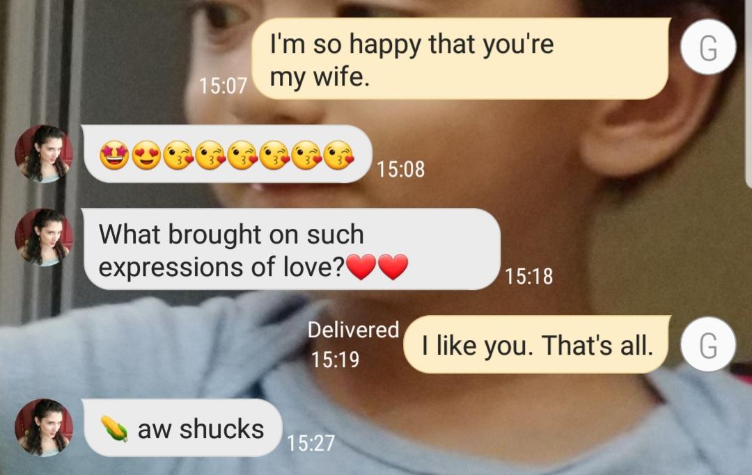Select the 'I like you. That's all.' bubble
The image size is (752, 475).
537,344
